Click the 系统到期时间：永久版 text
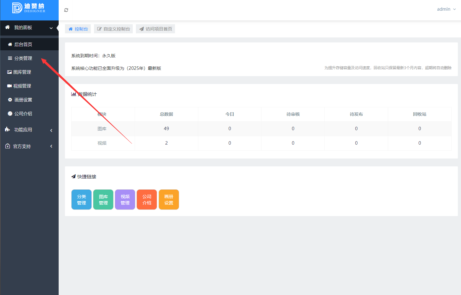461x295 pixels. point(93,56)
